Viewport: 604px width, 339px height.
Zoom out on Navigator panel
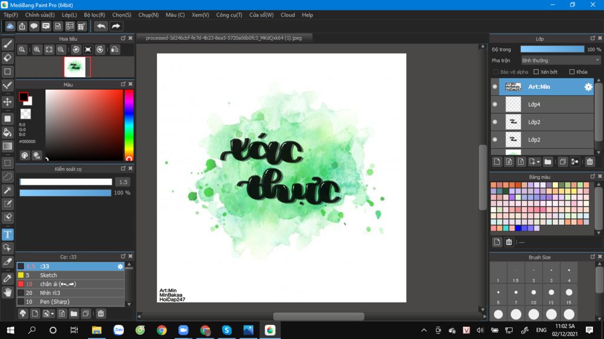61,49
